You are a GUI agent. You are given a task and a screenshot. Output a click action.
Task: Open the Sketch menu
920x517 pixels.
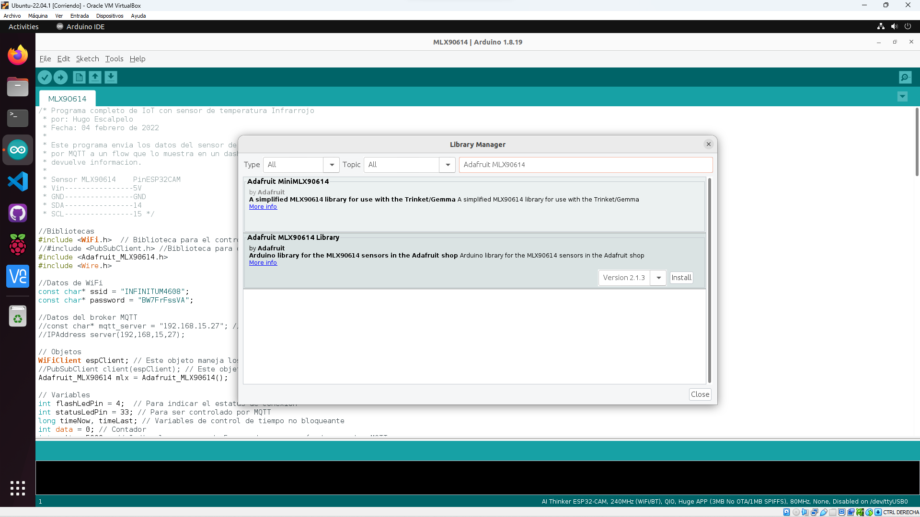[x=87, y=59]
